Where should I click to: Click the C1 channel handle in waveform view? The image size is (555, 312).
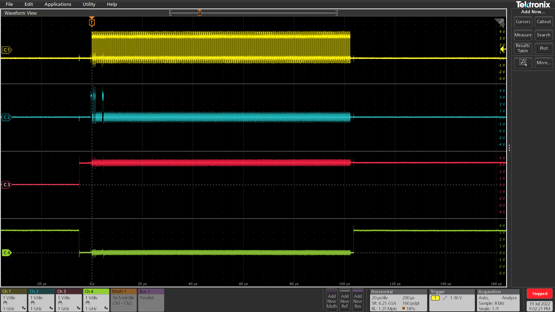[7, 50]
